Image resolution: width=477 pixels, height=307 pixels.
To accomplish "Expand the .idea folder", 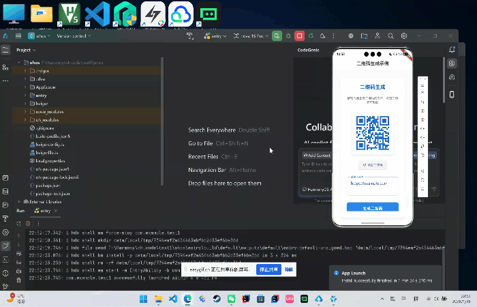I will point(26,79).
